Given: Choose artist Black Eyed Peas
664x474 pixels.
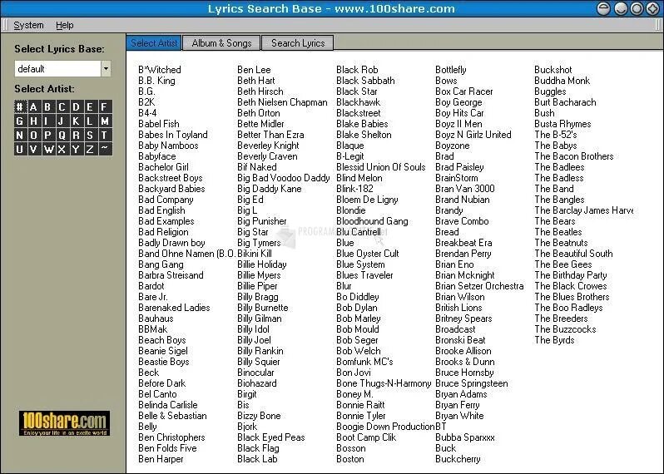Looking at the screenshot, I should point(271,437).
